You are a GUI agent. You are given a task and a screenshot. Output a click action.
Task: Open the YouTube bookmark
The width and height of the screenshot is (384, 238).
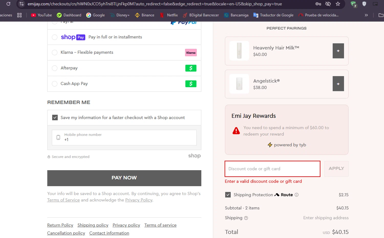41,15
